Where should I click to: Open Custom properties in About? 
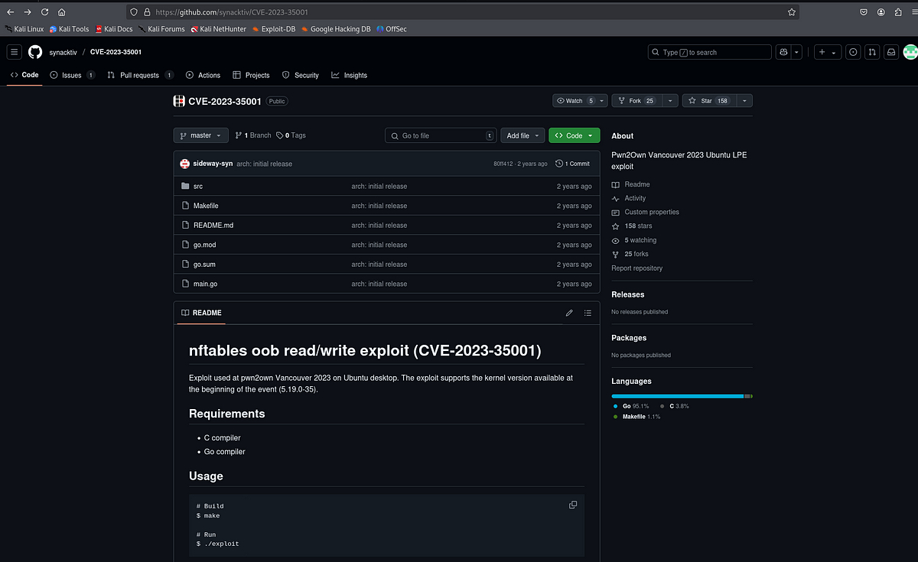click(x=646, y=212)
